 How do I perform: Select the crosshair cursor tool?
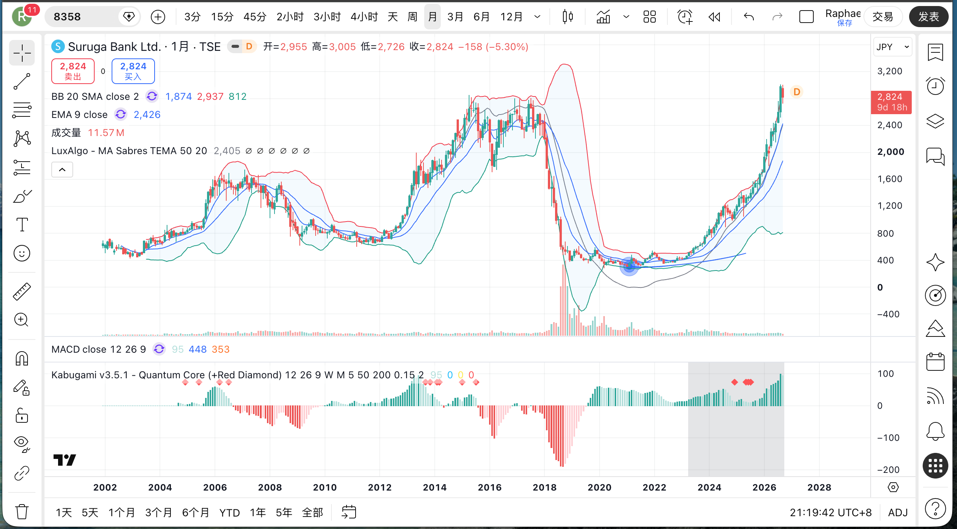(22, 53)
